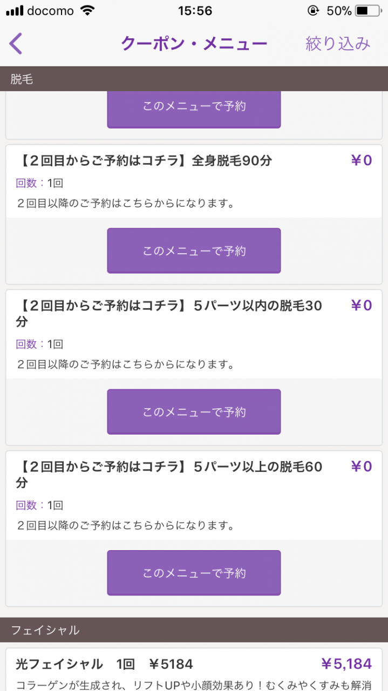Reserve the 5パーツ以上の脱毛60分 menu
This screenshot has height=691, width=388.
194,573
